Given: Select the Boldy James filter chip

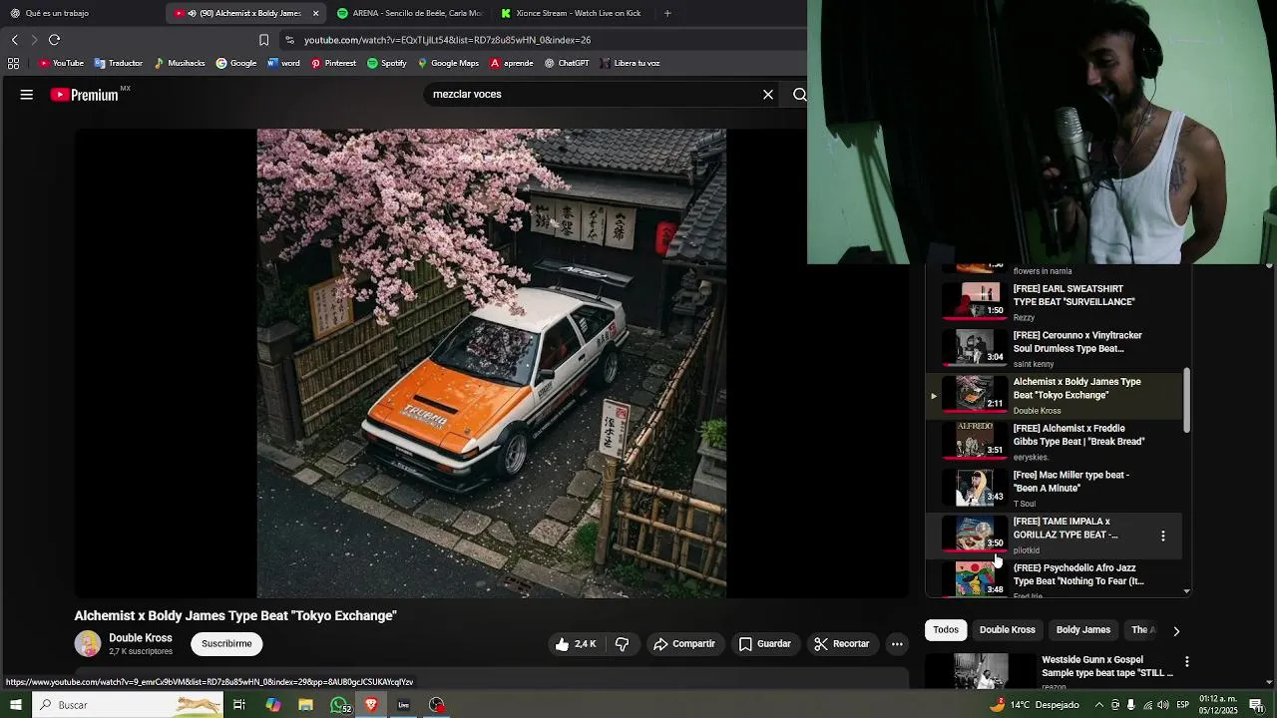Looking at the screenshot, I should pyautogui.click(x=1083, y=630).
